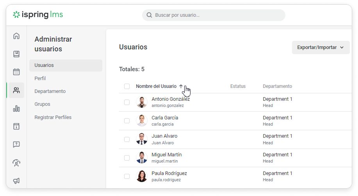Tick the checkbox beside Miguel Martín
The width and height of the screenshot is (358, 196).
[x=127, y=158]
